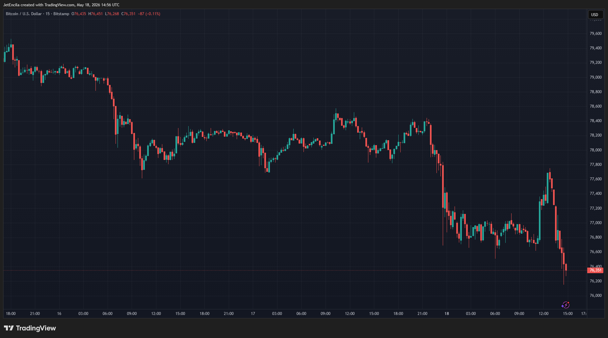Viewport: 608px width, 338px height.
Task: Click the close value C76,351
Action: (x=128, y=14)
